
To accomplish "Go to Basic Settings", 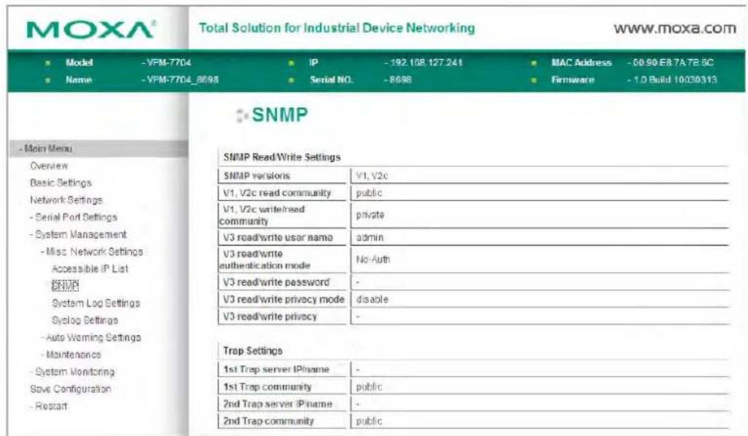I will 61,183.
